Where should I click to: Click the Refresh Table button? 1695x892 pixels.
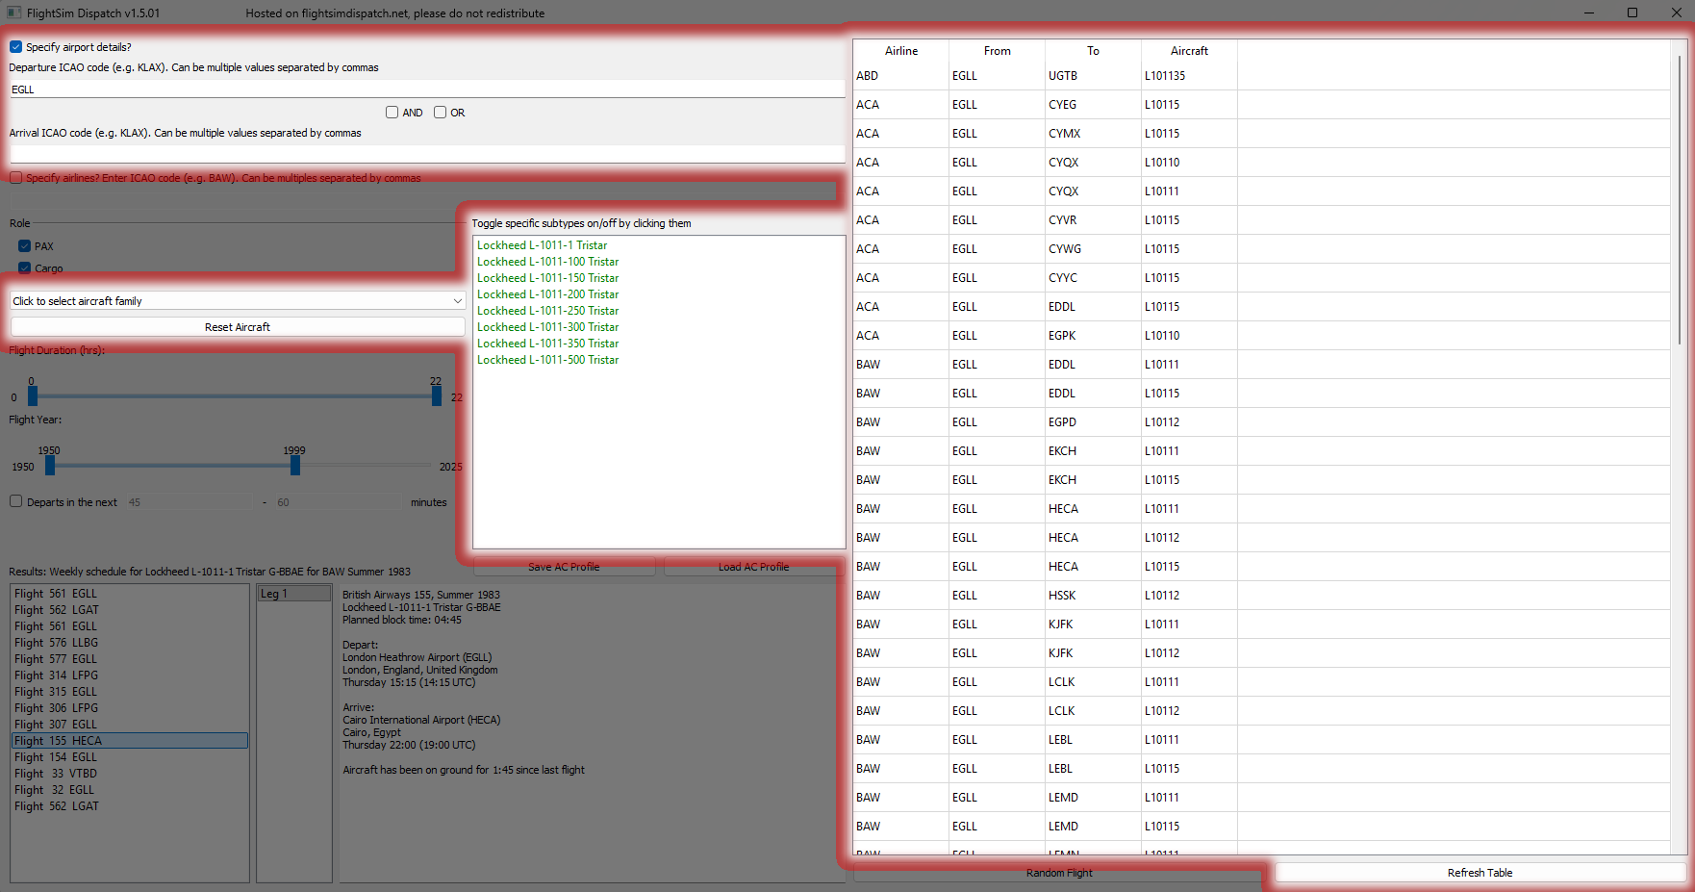coord(1480,873)
